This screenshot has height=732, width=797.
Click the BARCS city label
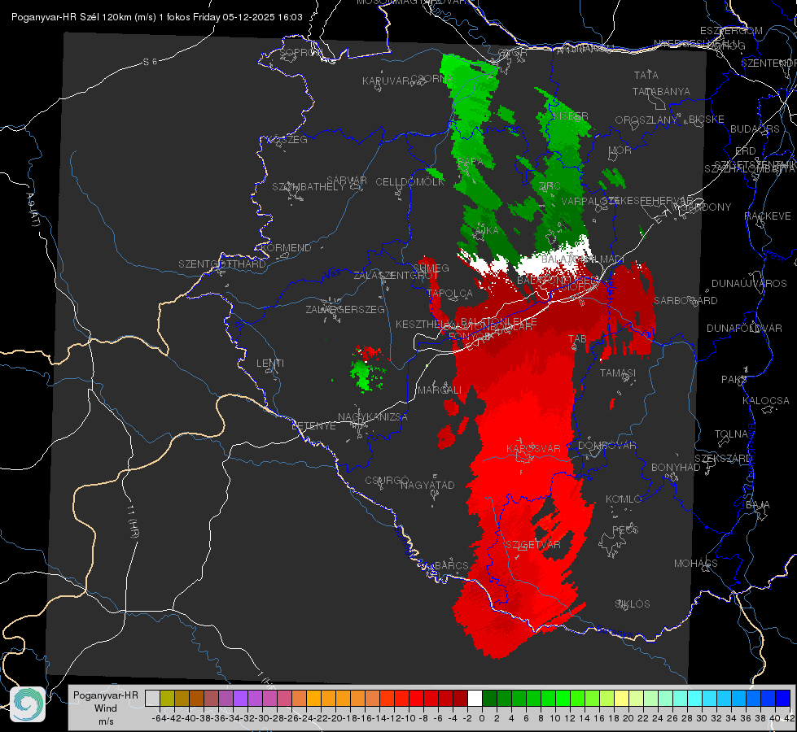tap(452, 565)
